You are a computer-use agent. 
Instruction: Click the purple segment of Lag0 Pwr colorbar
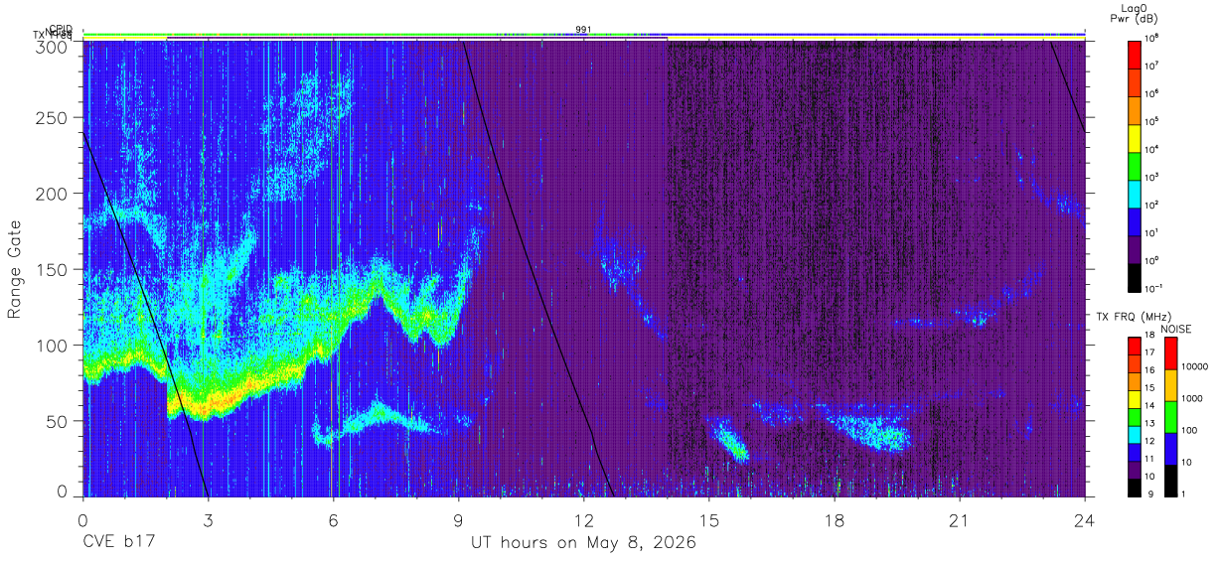(1135, 248)
